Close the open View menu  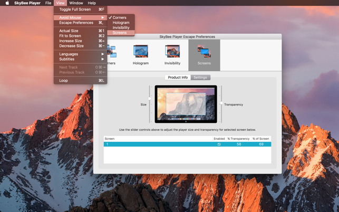pyautogui.click(x=60, y=3)
